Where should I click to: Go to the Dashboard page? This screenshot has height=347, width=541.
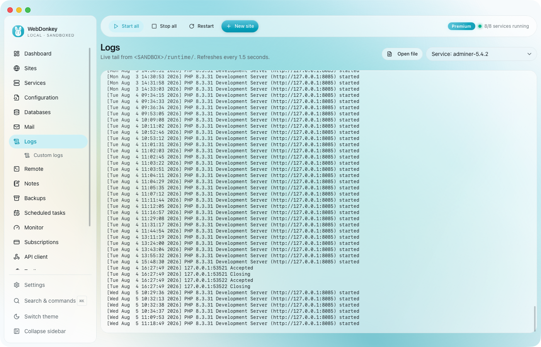[49, 54]
